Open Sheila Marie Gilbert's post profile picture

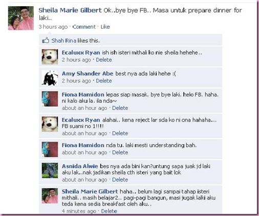coord(21,18)
